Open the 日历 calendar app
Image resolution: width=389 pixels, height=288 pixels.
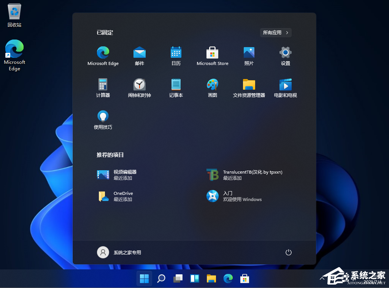[x=176, y=55]
